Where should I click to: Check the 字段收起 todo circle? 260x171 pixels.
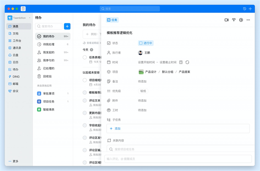pos(85,125)
